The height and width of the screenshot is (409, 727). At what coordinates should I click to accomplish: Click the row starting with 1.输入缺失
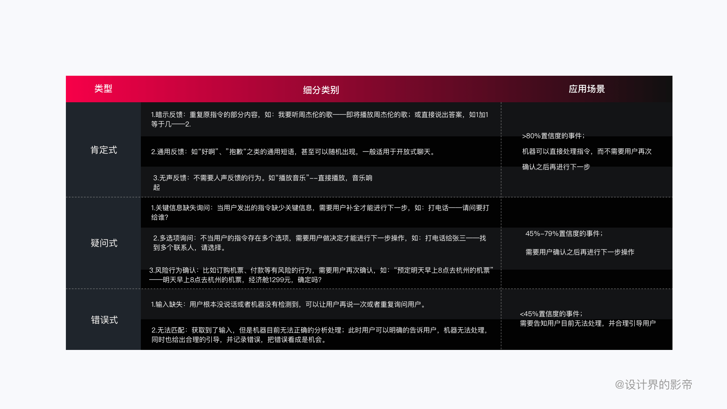[x=321, y=304]
